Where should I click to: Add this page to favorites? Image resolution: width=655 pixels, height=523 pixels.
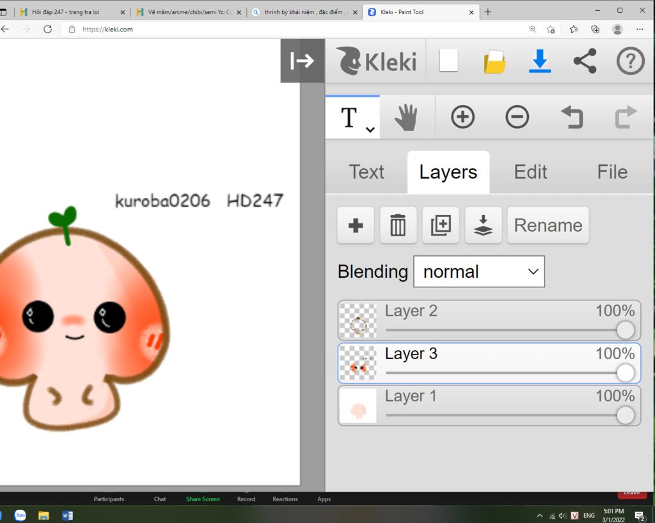pos(551,29)
